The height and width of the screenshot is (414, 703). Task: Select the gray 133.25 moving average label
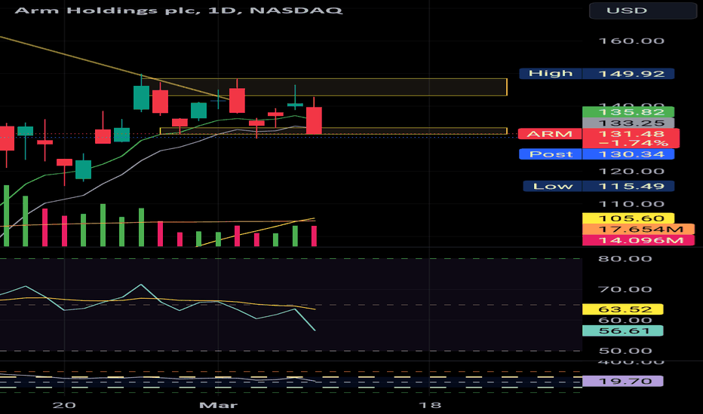(628, 123)
